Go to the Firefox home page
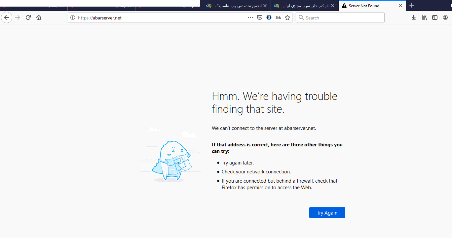 39,17
